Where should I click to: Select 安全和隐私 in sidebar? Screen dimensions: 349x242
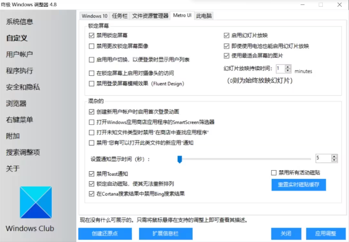pos(23,87)
